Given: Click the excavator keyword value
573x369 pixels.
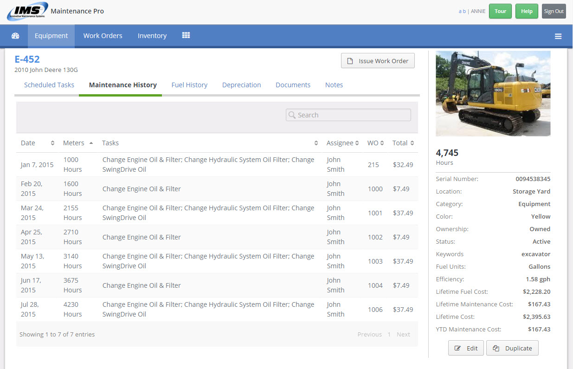Looking at the screenshot, I should click(x=536, y=254).
